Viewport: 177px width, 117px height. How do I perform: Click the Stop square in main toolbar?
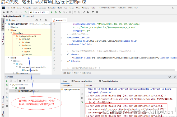(x=70, y=12)
